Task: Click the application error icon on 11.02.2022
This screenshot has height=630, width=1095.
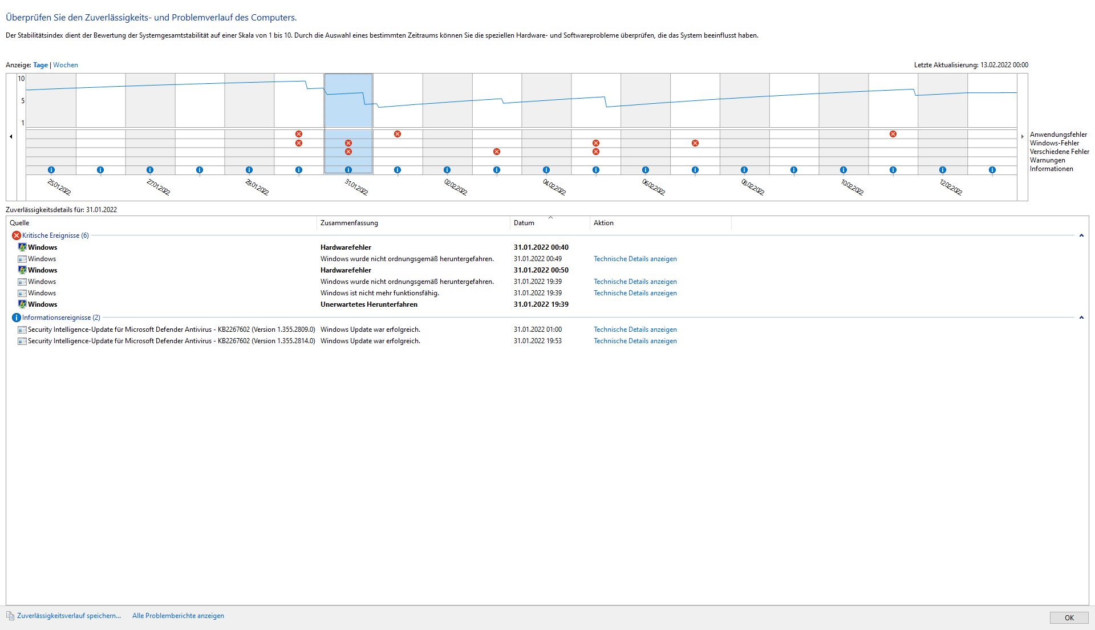Action: pos(893,134)
